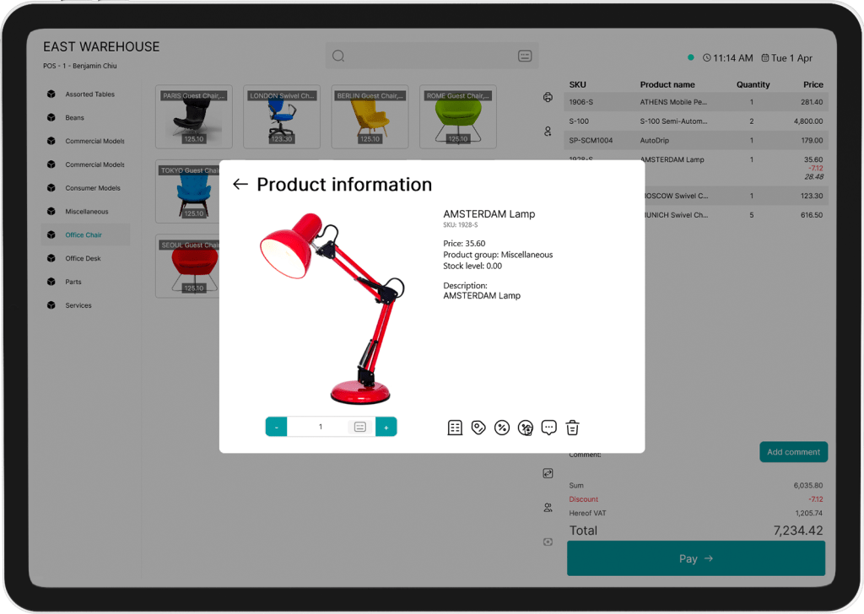Select the Assorted Tables category
Screen dimensions: 864x614
89,94
